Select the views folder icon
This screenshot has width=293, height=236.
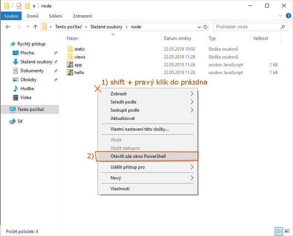(x=70, y=57)
